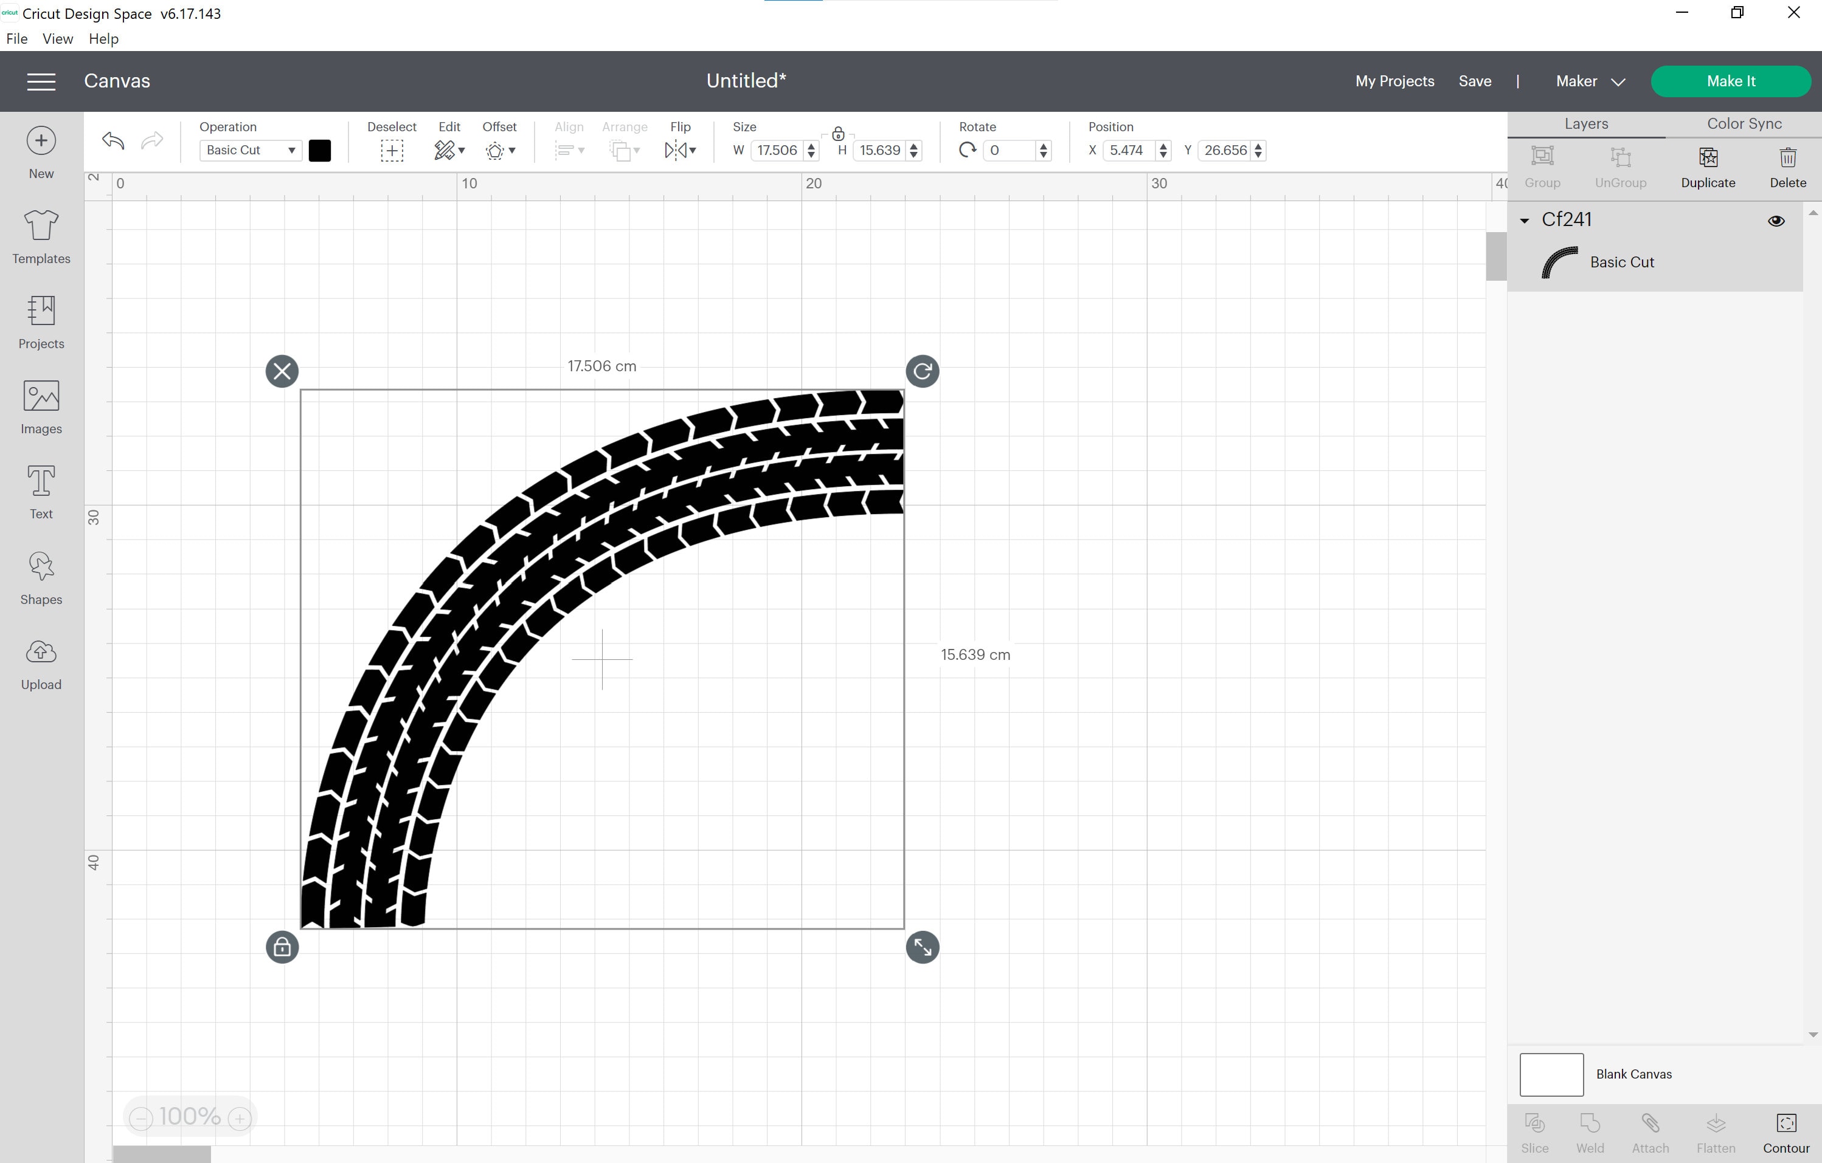The image size is (1822, 1163).
Task: Open the Operation Basic Cut dropdown
Action: [250, 151]
